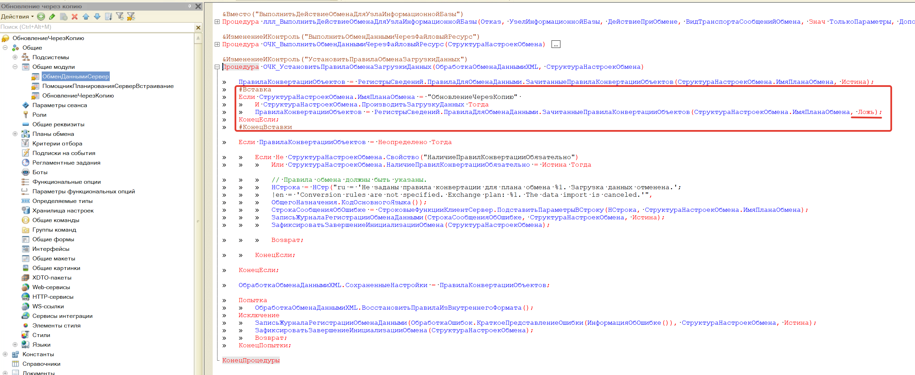The width and height of the screenshot is (915, 375).
Task: Click the #КонецВставки directive line
Action: coord(265,127)
